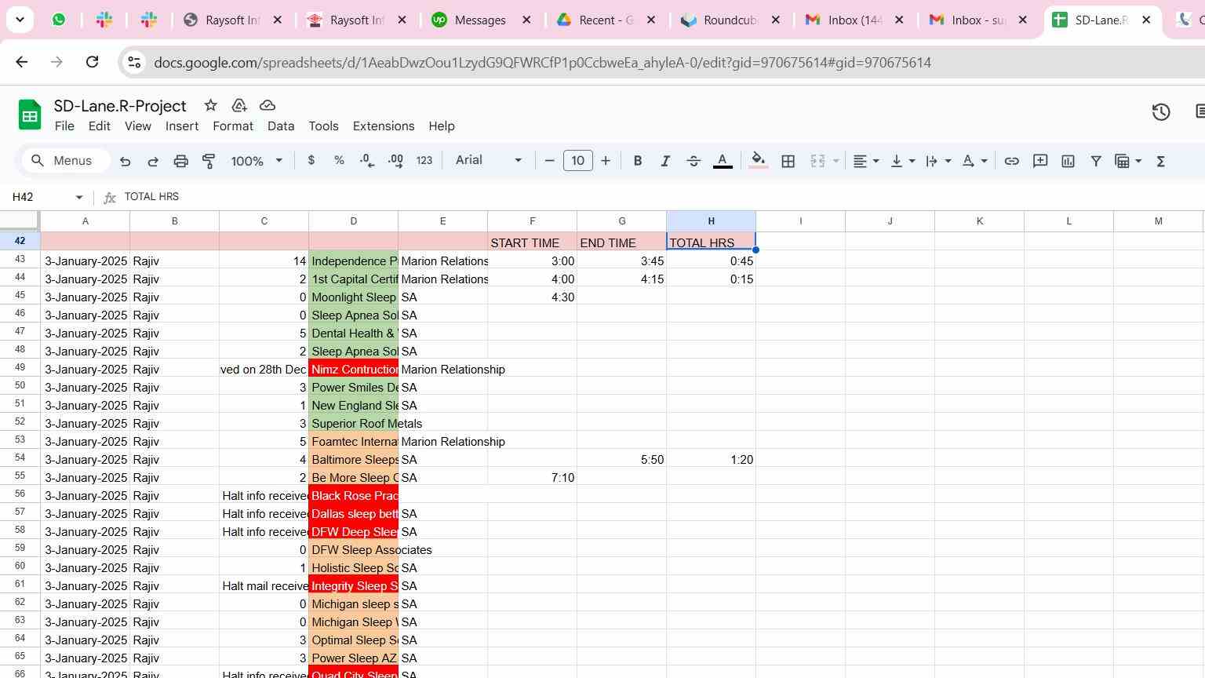
Task: Open the File menu
Action: pyautogui.click(x=64, y=126)
